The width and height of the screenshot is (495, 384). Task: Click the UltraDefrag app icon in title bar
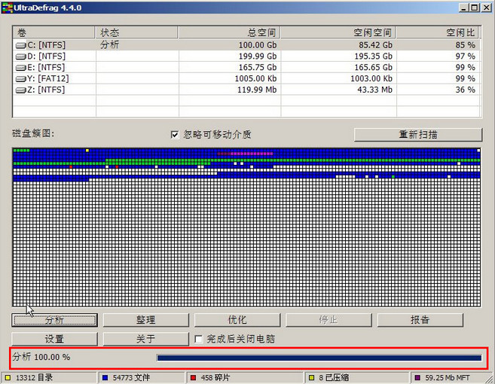[7, 8]
